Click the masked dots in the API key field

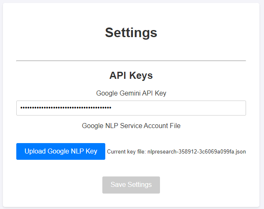coord(66,108)
